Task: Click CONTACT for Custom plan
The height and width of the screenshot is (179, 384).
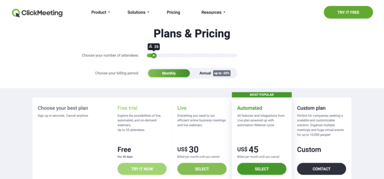Action: 322,169
